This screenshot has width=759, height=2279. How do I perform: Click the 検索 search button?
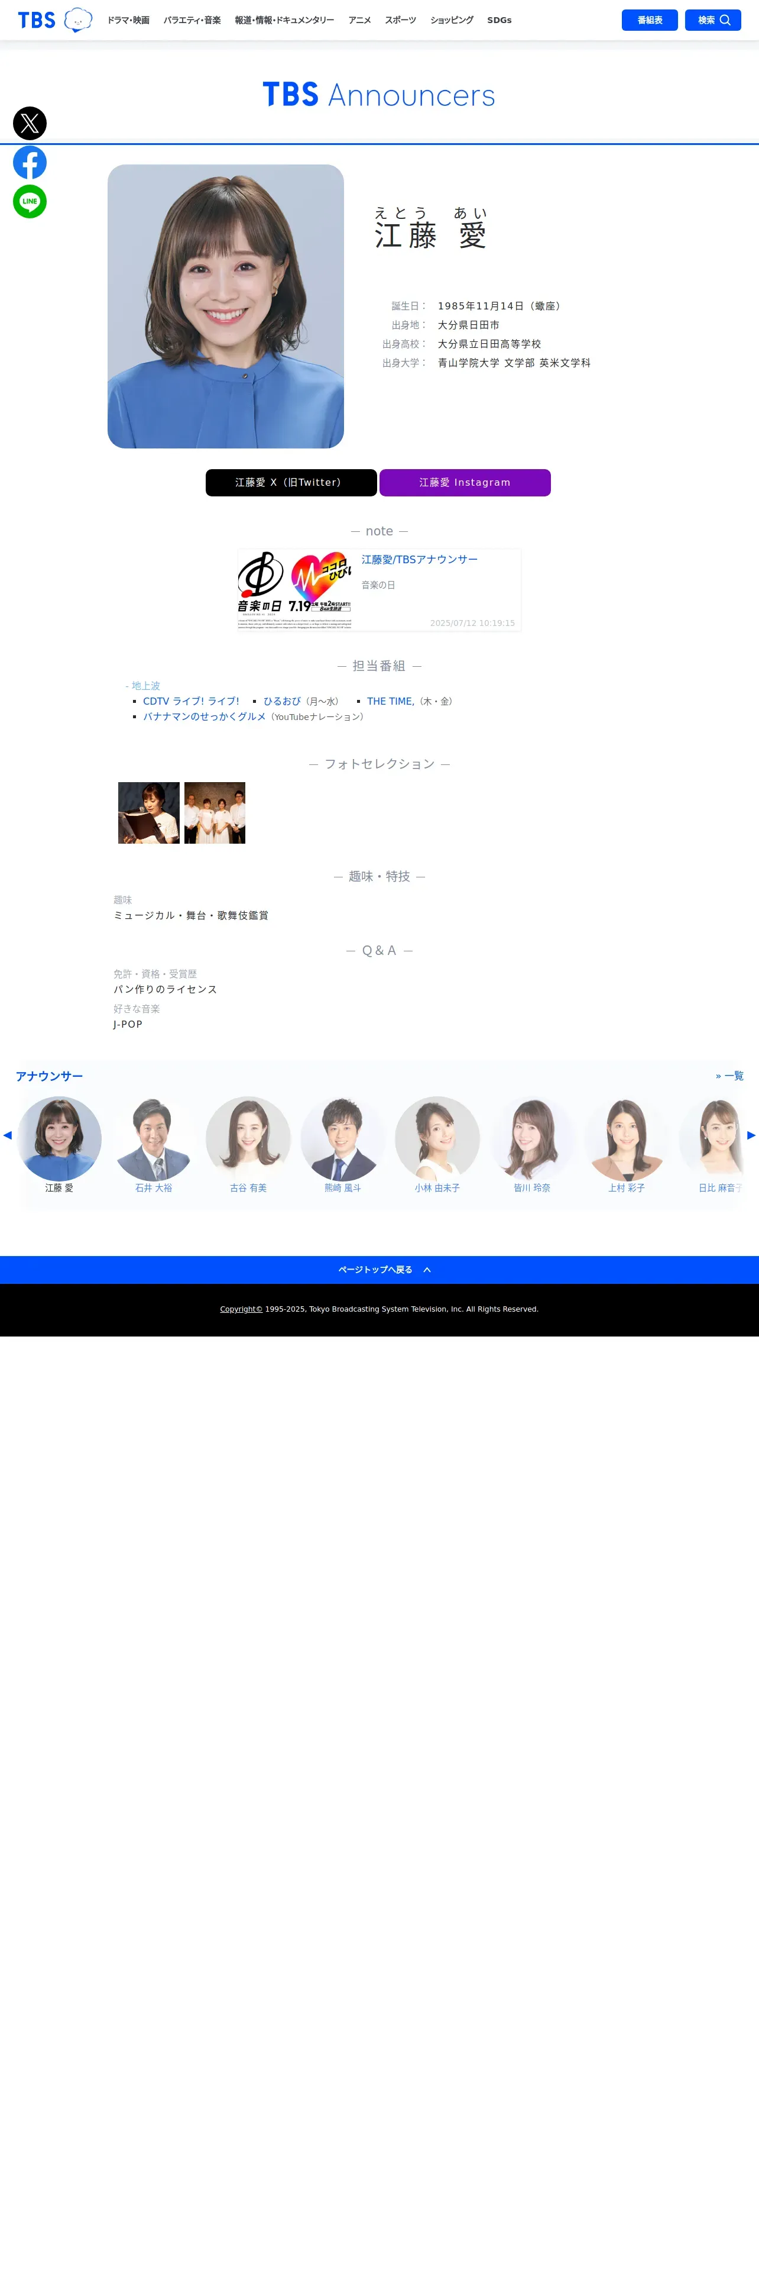point(713,20)
